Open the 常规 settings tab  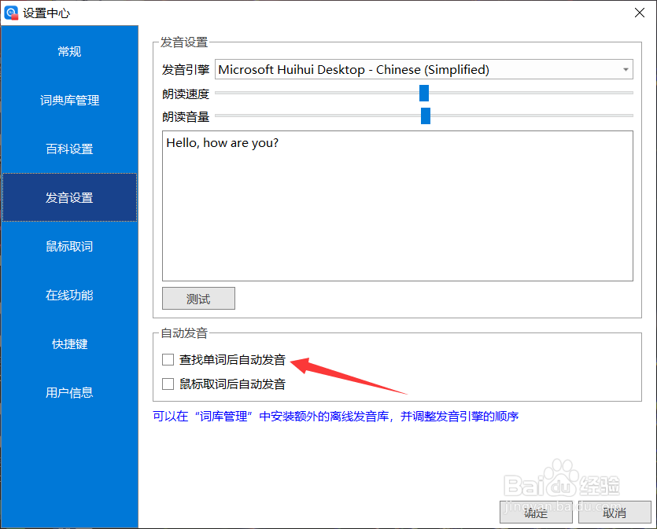(69, 51)
